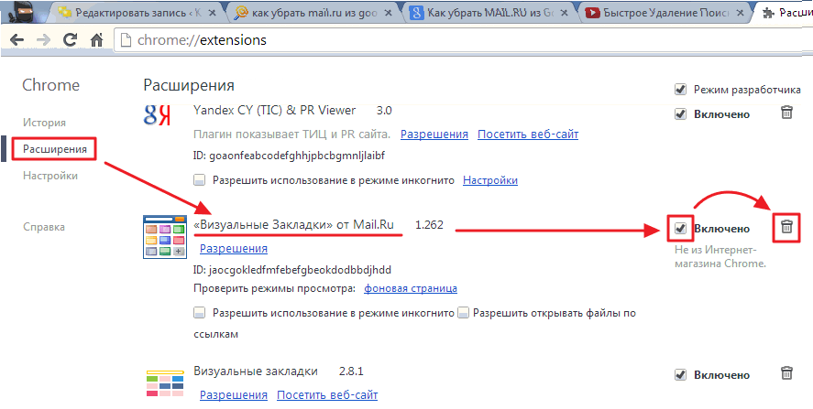Viewport: 813px width, 409px height.
Task: Open Настройки in Chrome sidebar
Action: (49, 176)
